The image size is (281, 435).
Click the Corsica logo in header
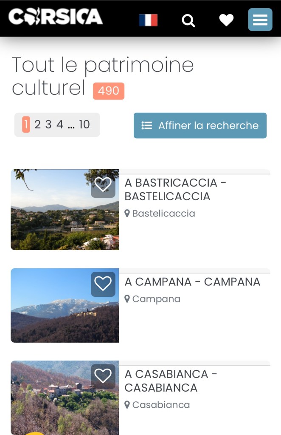(56, 18)
